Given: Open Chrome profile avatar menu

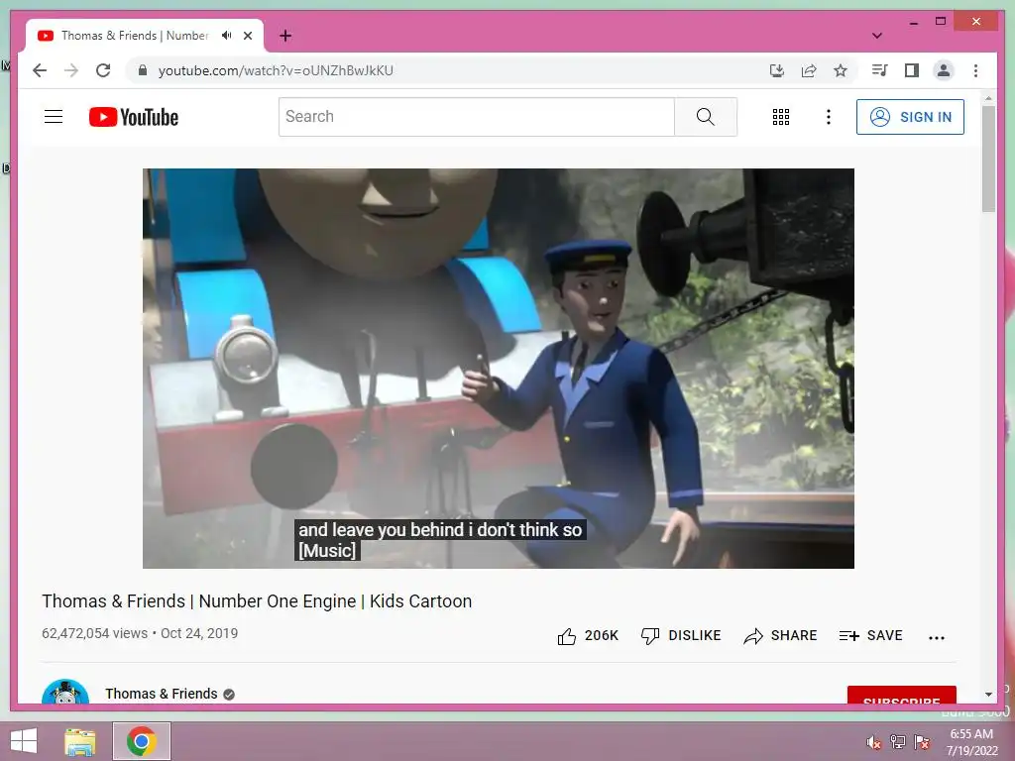Looking at the screenshot, I should [944, 70].
